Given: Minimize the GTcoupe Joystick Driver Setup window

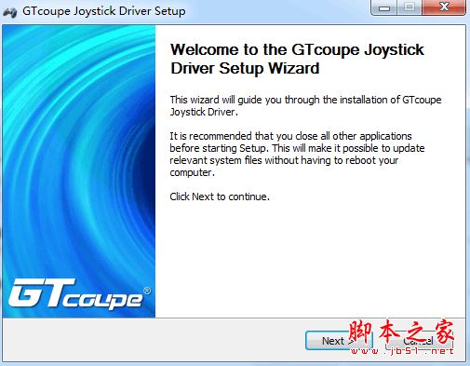Looking at the screenshot, I should [x=384, y=7].
